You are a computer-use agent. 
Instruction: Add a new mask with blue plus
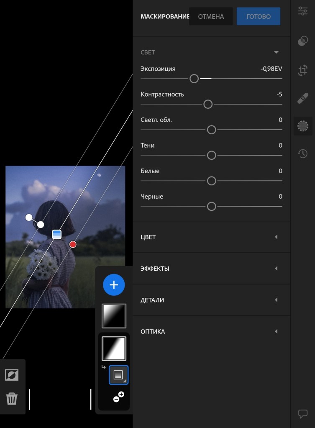(x=114, y=285)
